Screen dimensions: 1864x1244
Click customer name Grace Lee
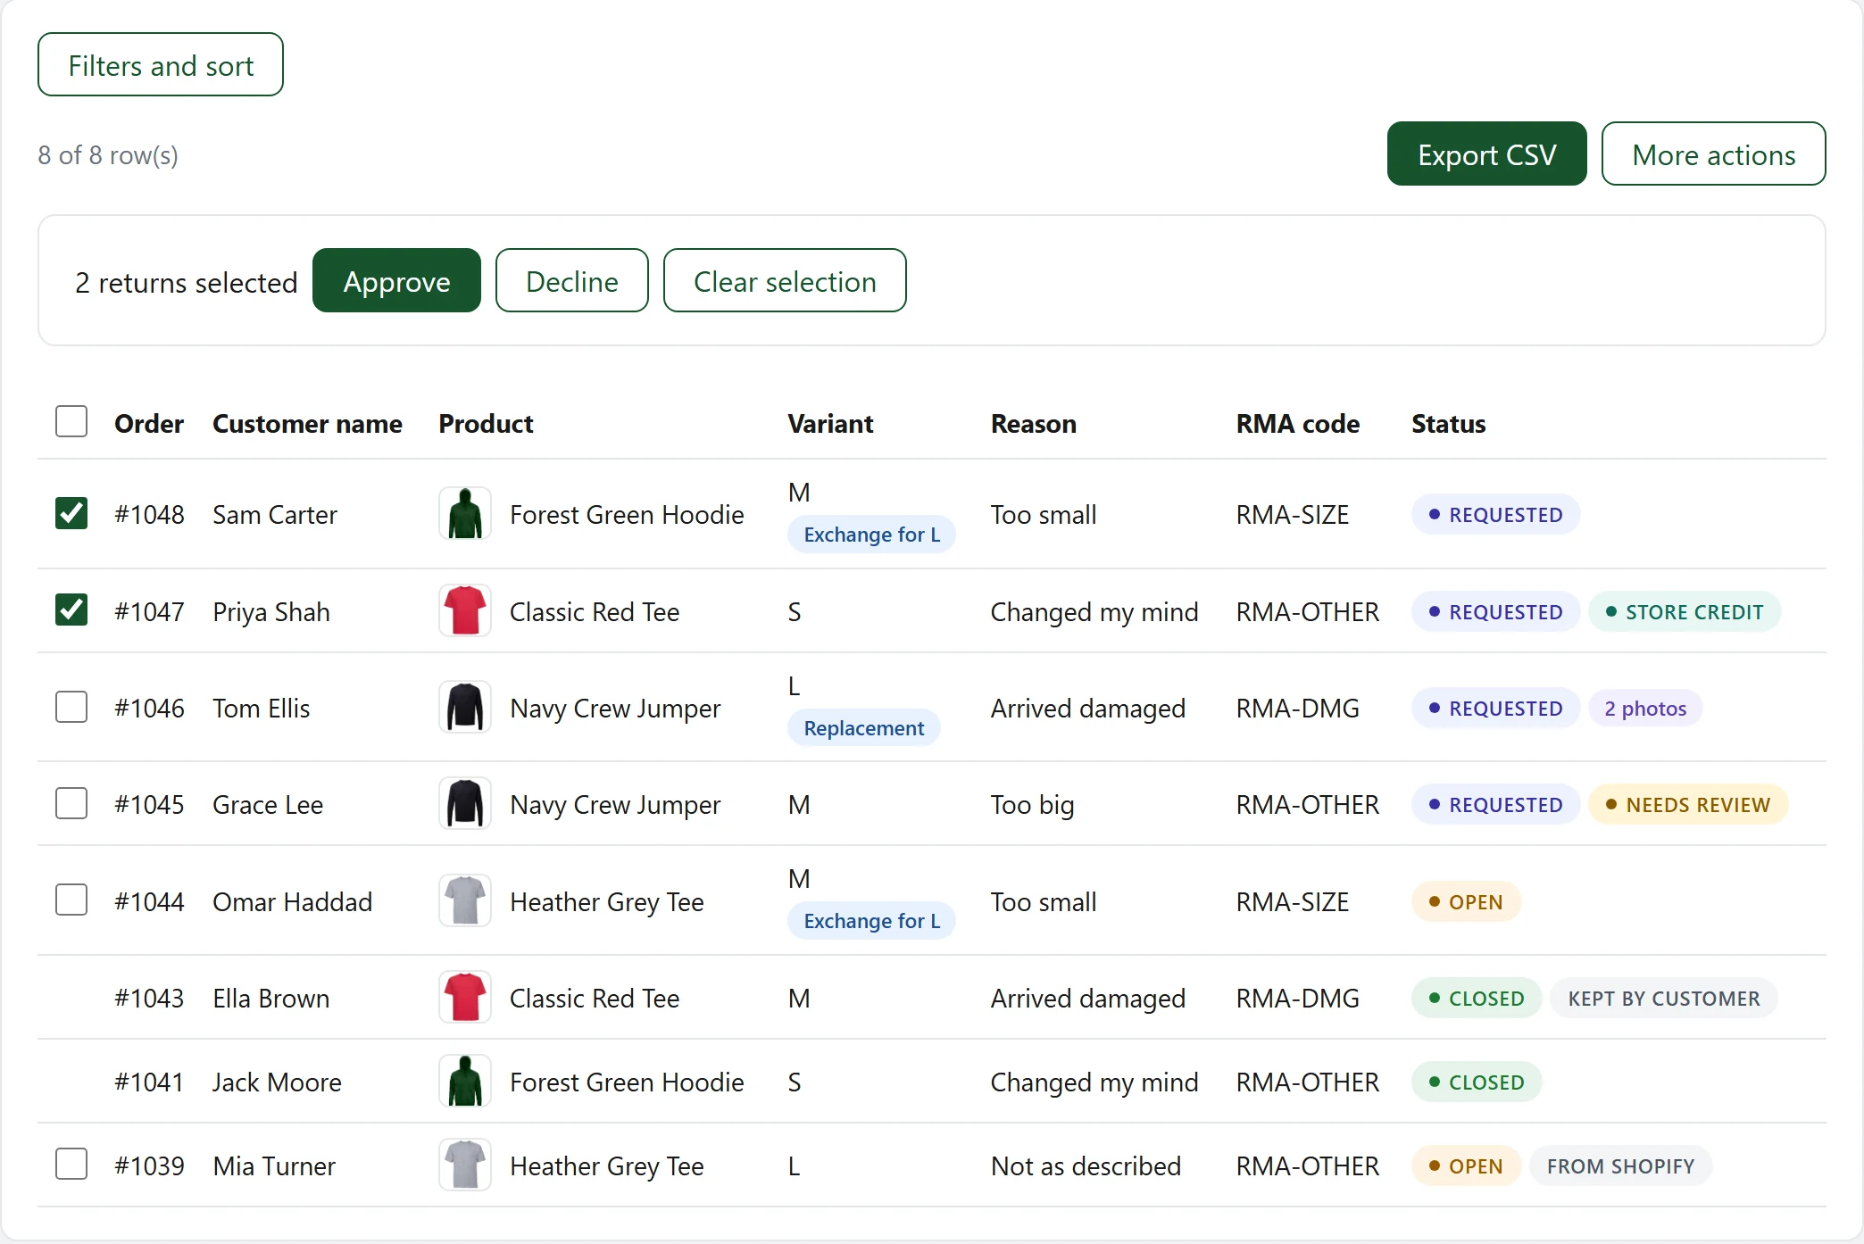pos(268,805)
